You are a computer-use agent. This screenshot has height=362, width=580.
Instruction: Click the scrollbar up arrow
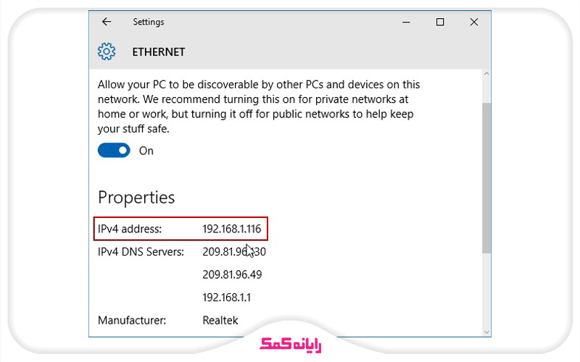coord(486,75)
